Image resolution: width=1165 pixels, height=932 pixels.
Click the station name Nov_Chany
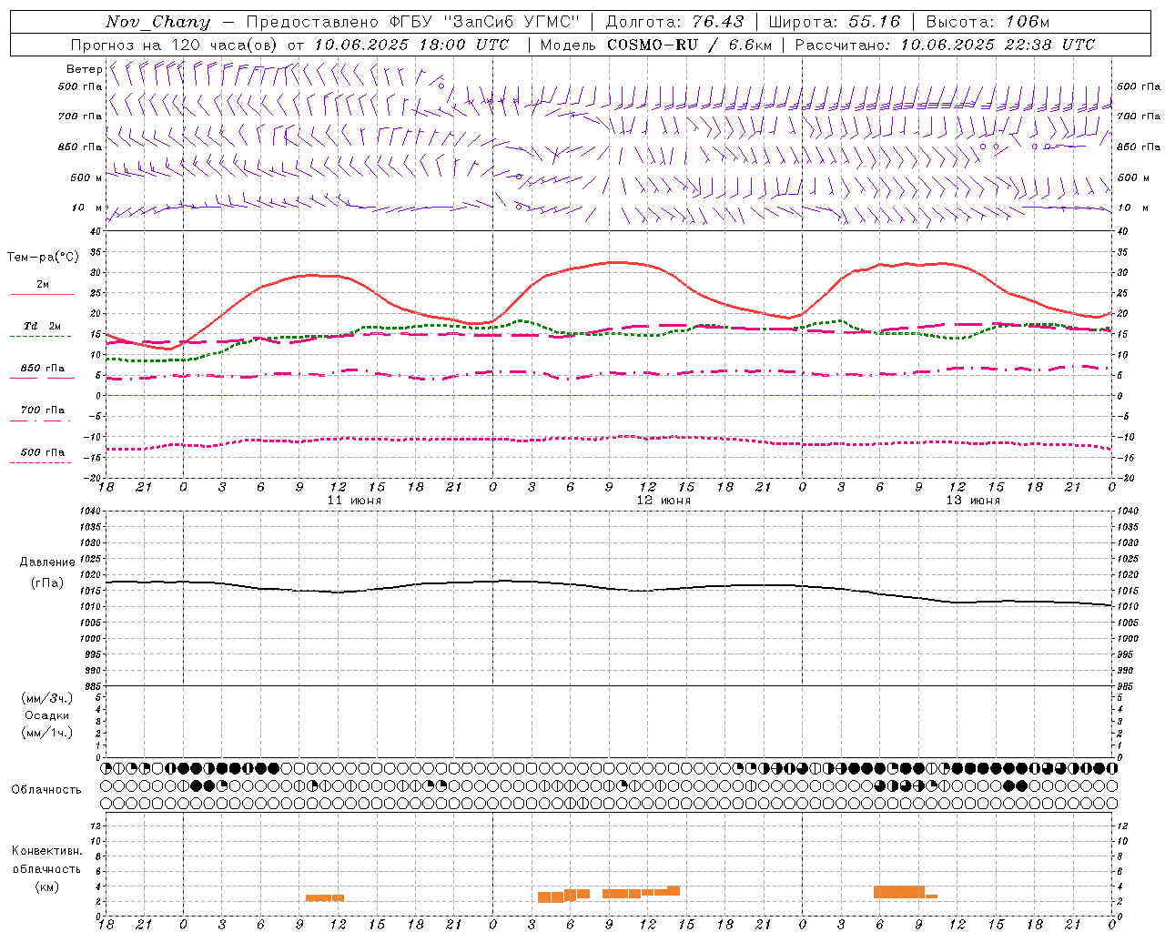click(157, 22)
